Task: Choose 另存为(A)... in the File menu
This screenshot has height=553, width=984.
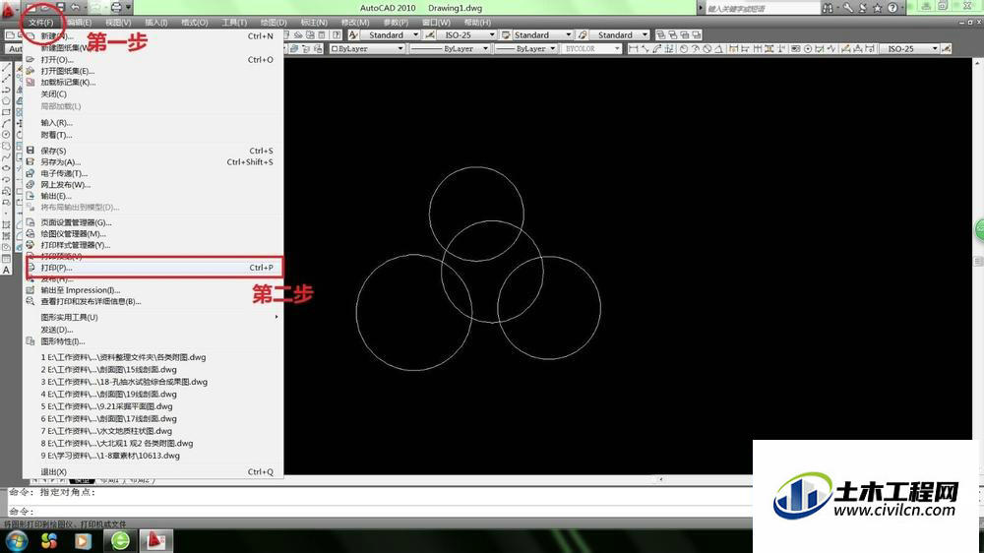Action: [154, 162]
